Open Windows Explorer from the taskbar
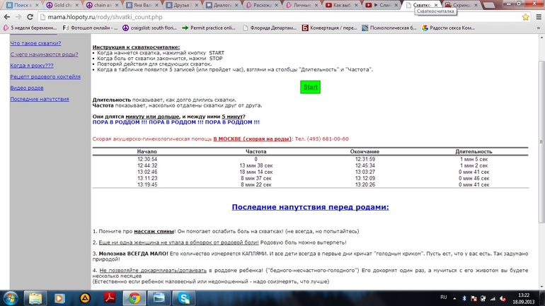Screen dimensions: 545x306 click(x=35, y=298)
